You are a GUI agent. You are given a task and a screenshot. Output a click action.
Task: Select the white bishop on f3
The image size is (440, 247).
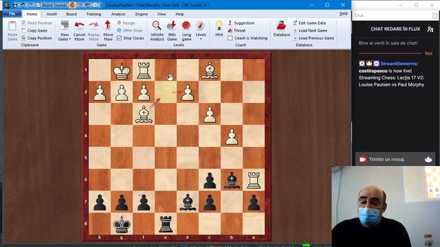(144, 114)
